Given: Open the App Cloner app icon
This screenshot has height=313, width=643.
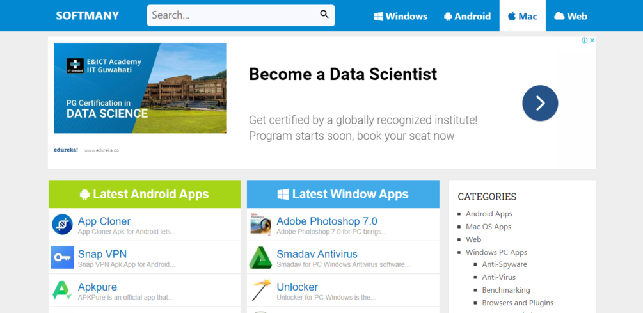Looking at the screenshot, I should [63, 225].
